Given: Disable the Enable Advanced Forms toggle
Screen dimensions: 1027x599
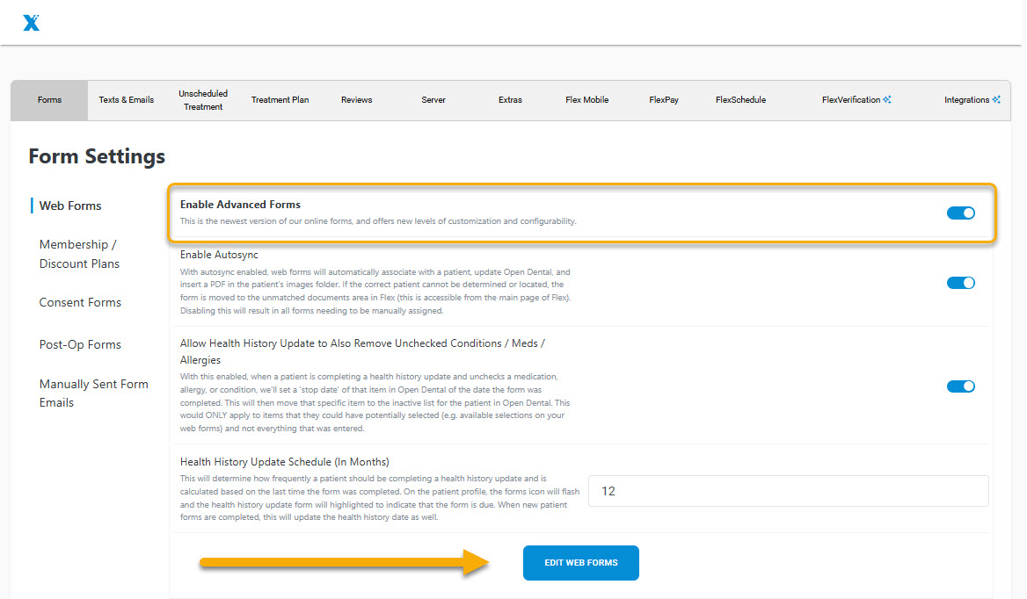Looking at the screenshot, I should click(x=960, y=213).
